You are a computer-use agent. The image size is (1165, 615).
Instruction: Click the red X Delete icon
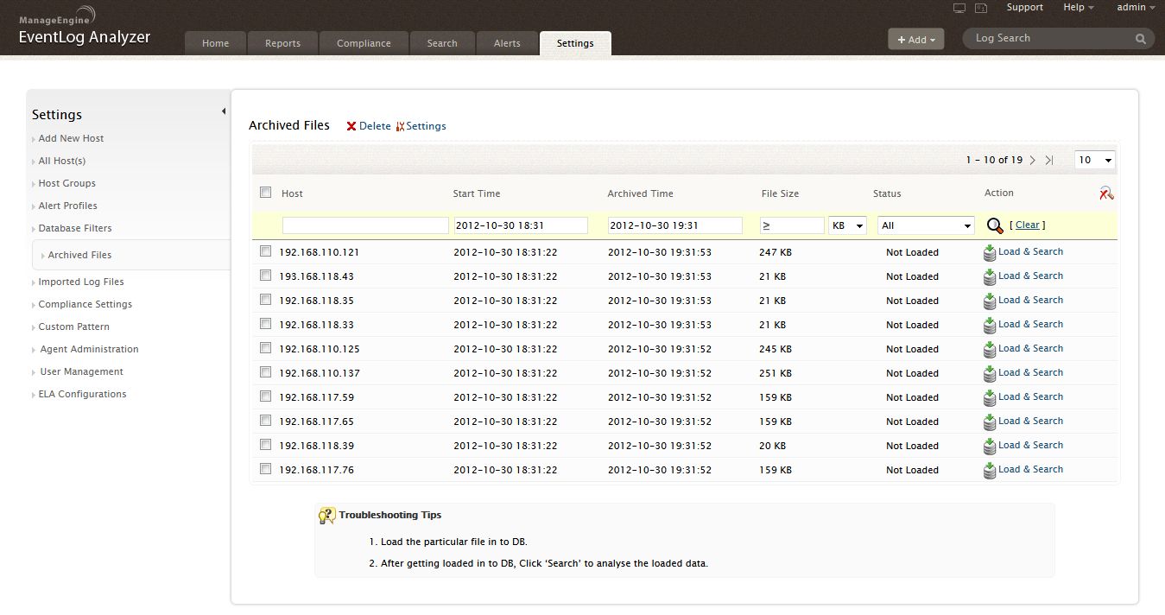point(351,126)
